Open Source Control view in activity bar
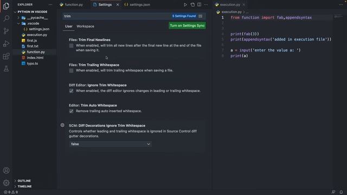The image size is (347, 195). coord(6,31)
